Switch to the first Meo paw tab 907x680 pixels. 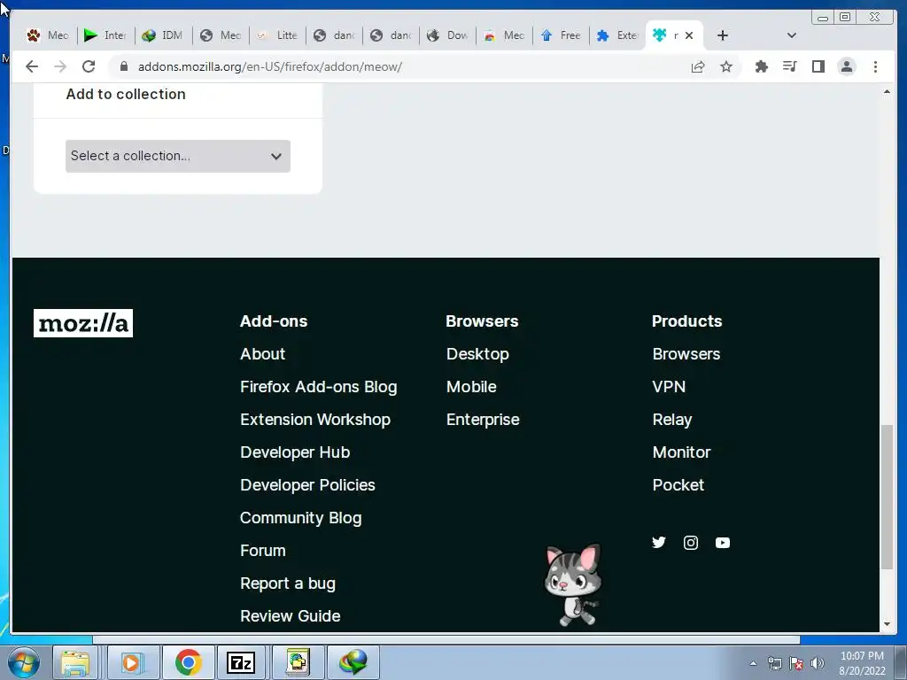[x=48, y=35]
